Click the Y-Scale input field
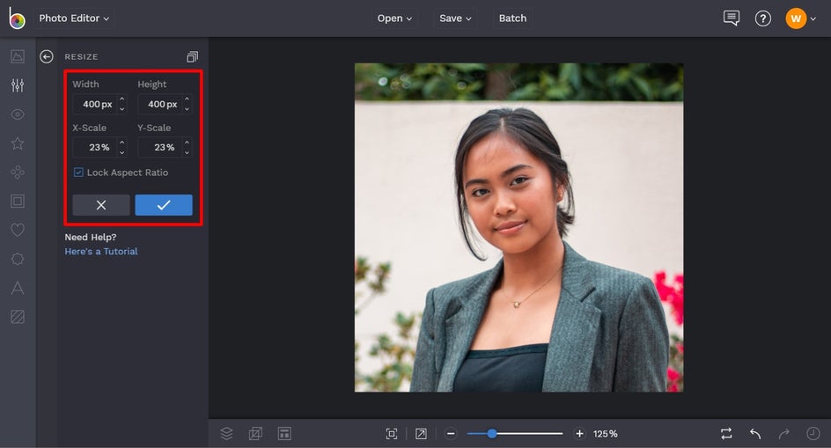This screenshot has height=448, width=831. [160, 147]
